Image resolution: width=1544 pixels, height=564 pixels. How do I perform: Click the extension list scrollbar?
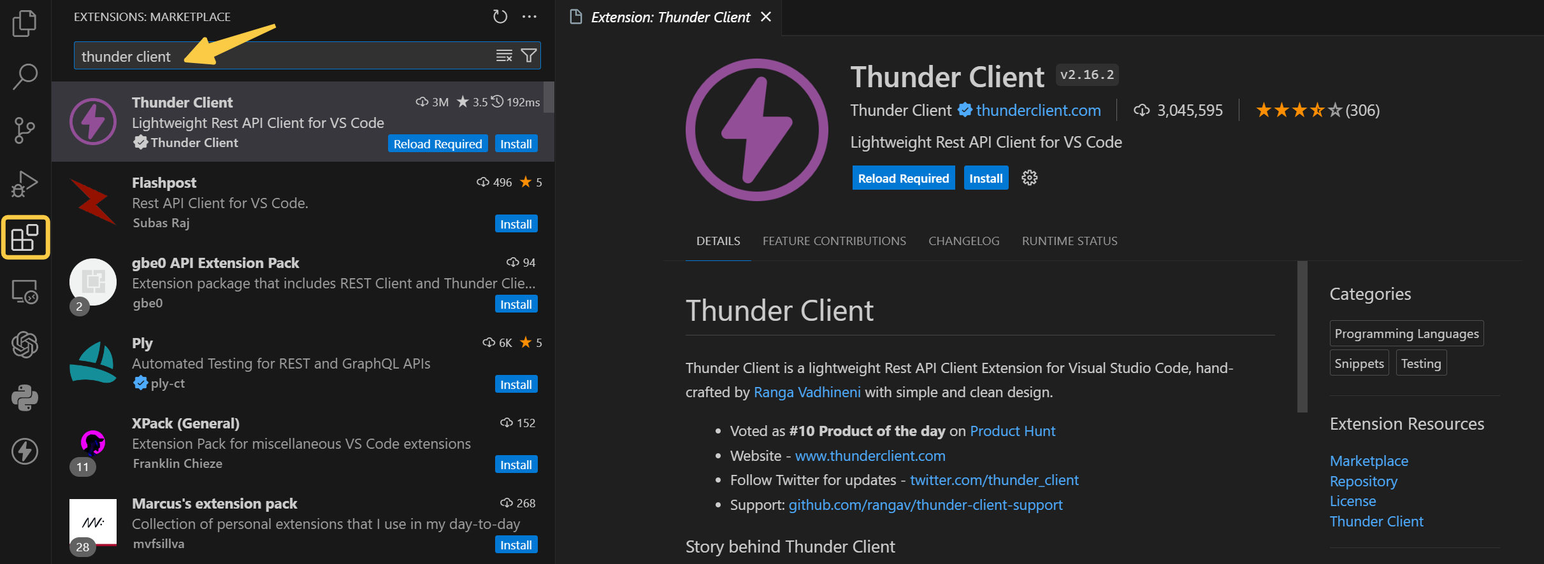click(x=549, y=97)
